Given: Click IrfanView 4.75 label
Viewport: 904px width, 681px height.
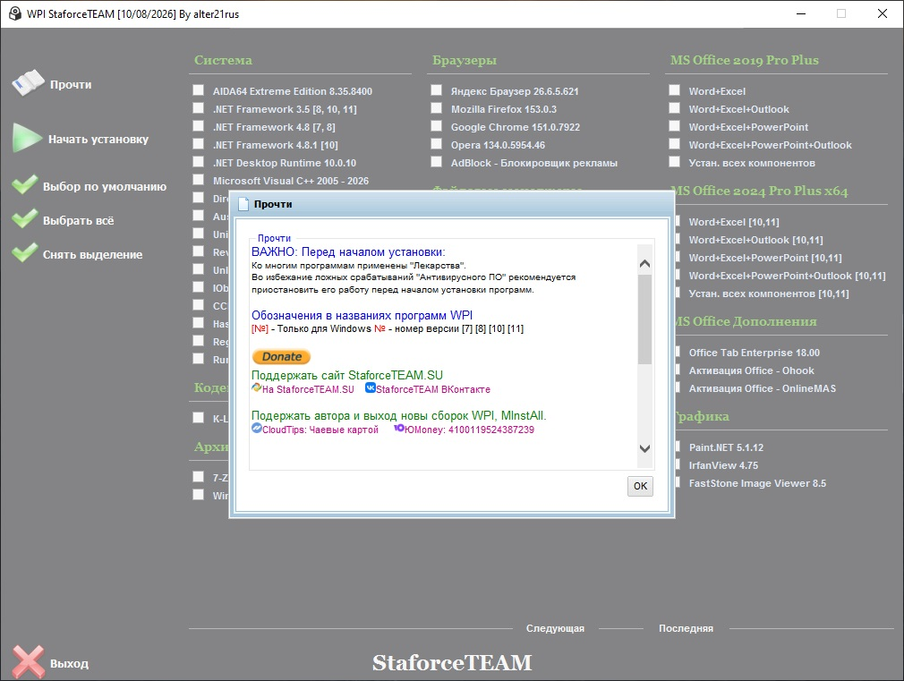Looking at the screenshot, I should click(x=723, y=465).
